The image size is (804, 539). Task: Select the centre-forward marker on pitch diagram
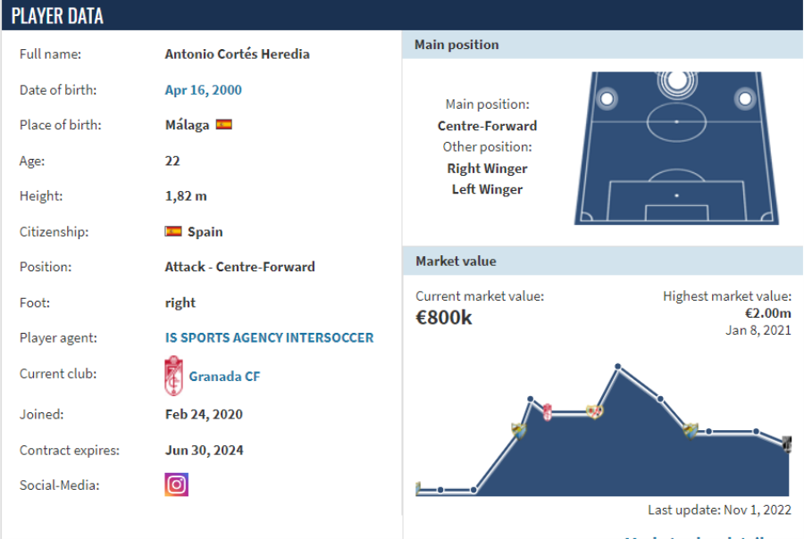677,81
